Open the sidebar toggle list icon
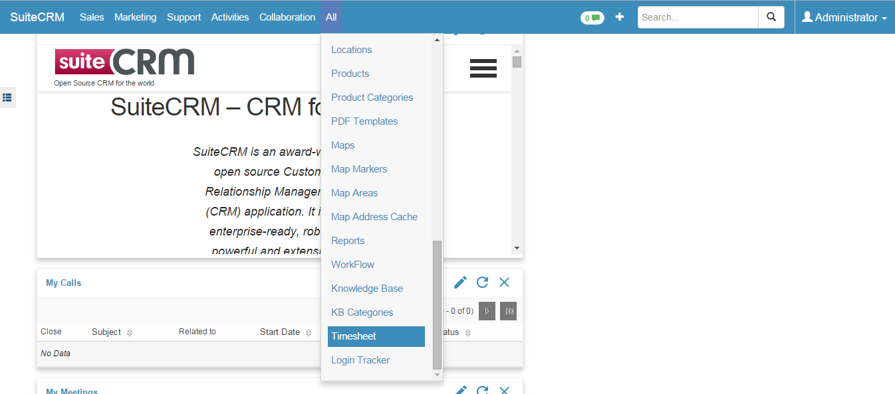Image resolution: width=895 pixels, height=394 pixels. tap(7, 98)
